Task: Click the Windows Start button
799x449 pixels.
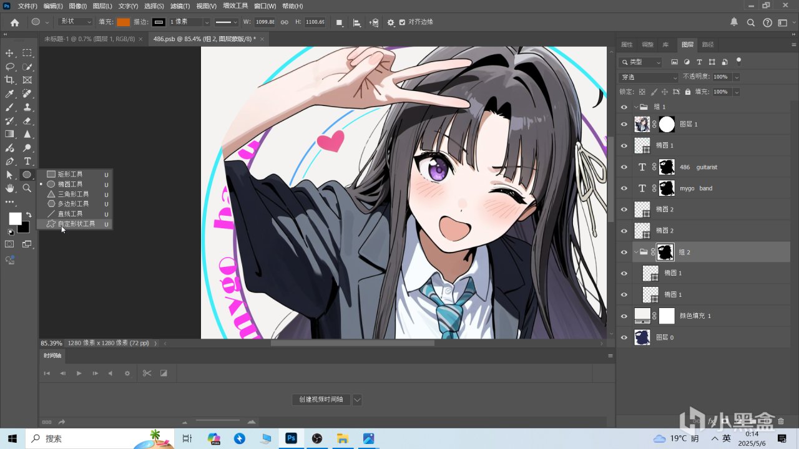Action: point(13,438)
